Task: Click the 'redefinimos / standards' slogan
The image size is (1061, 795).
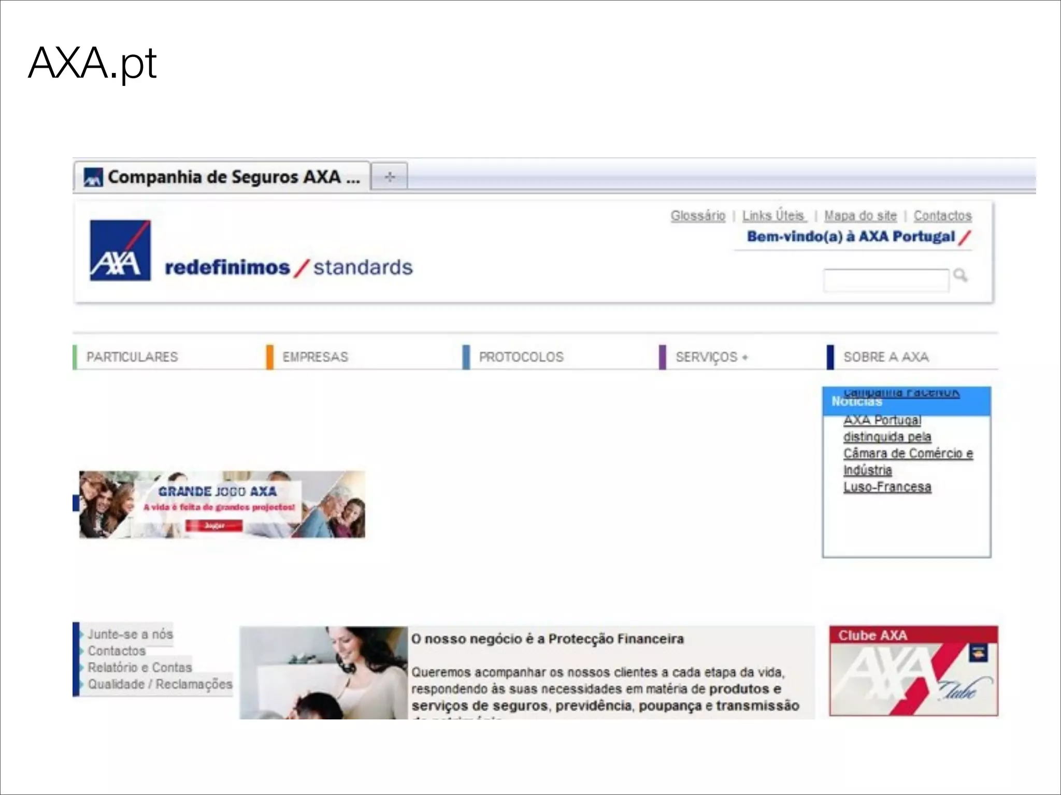Action: [x=289, y=268]
